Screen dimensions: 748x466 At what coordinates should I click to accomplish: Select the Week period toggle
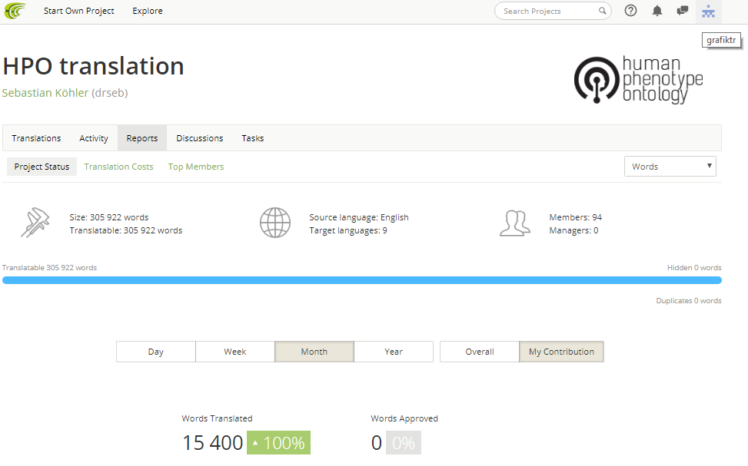[235, 352]
